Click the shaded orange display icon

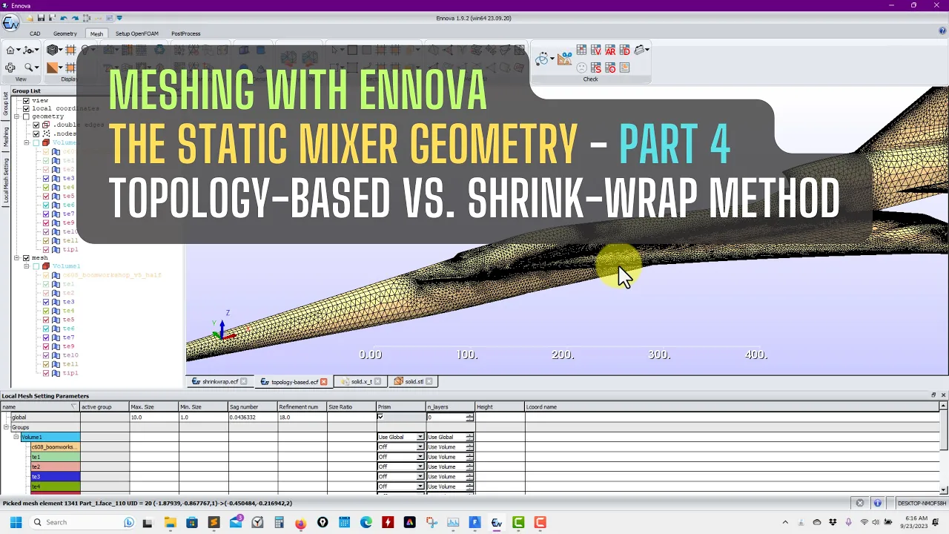coord(53,67)
